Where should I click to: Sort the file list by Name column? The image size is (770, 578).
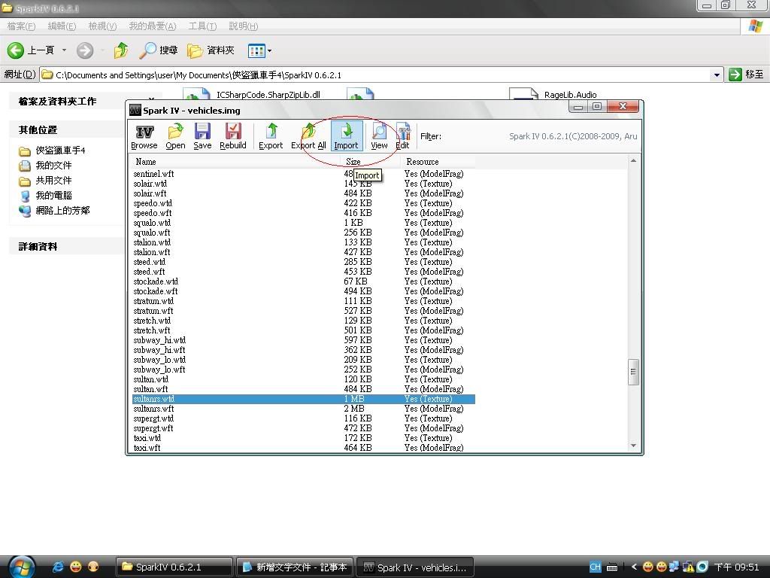pos(226,162)
